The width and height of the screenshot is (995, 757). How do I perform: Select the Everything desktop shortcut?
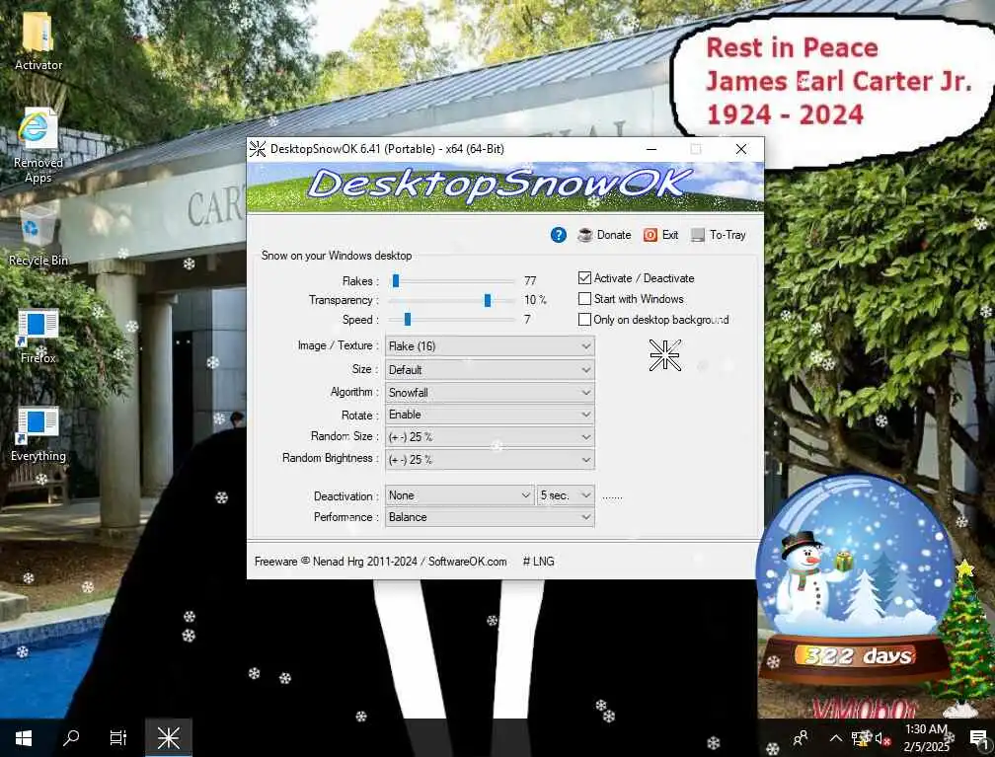coord(38,434)
